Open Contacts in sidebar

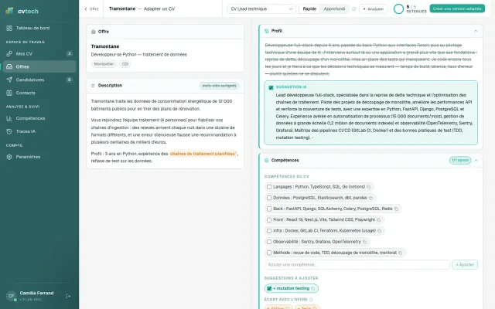click(x=39, y=93)
